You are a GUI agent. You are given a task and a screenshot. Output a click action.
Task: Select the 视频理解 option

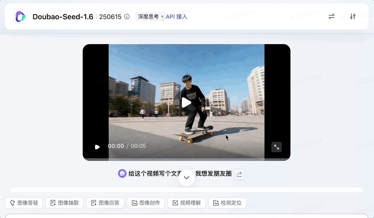coord(187,203)
